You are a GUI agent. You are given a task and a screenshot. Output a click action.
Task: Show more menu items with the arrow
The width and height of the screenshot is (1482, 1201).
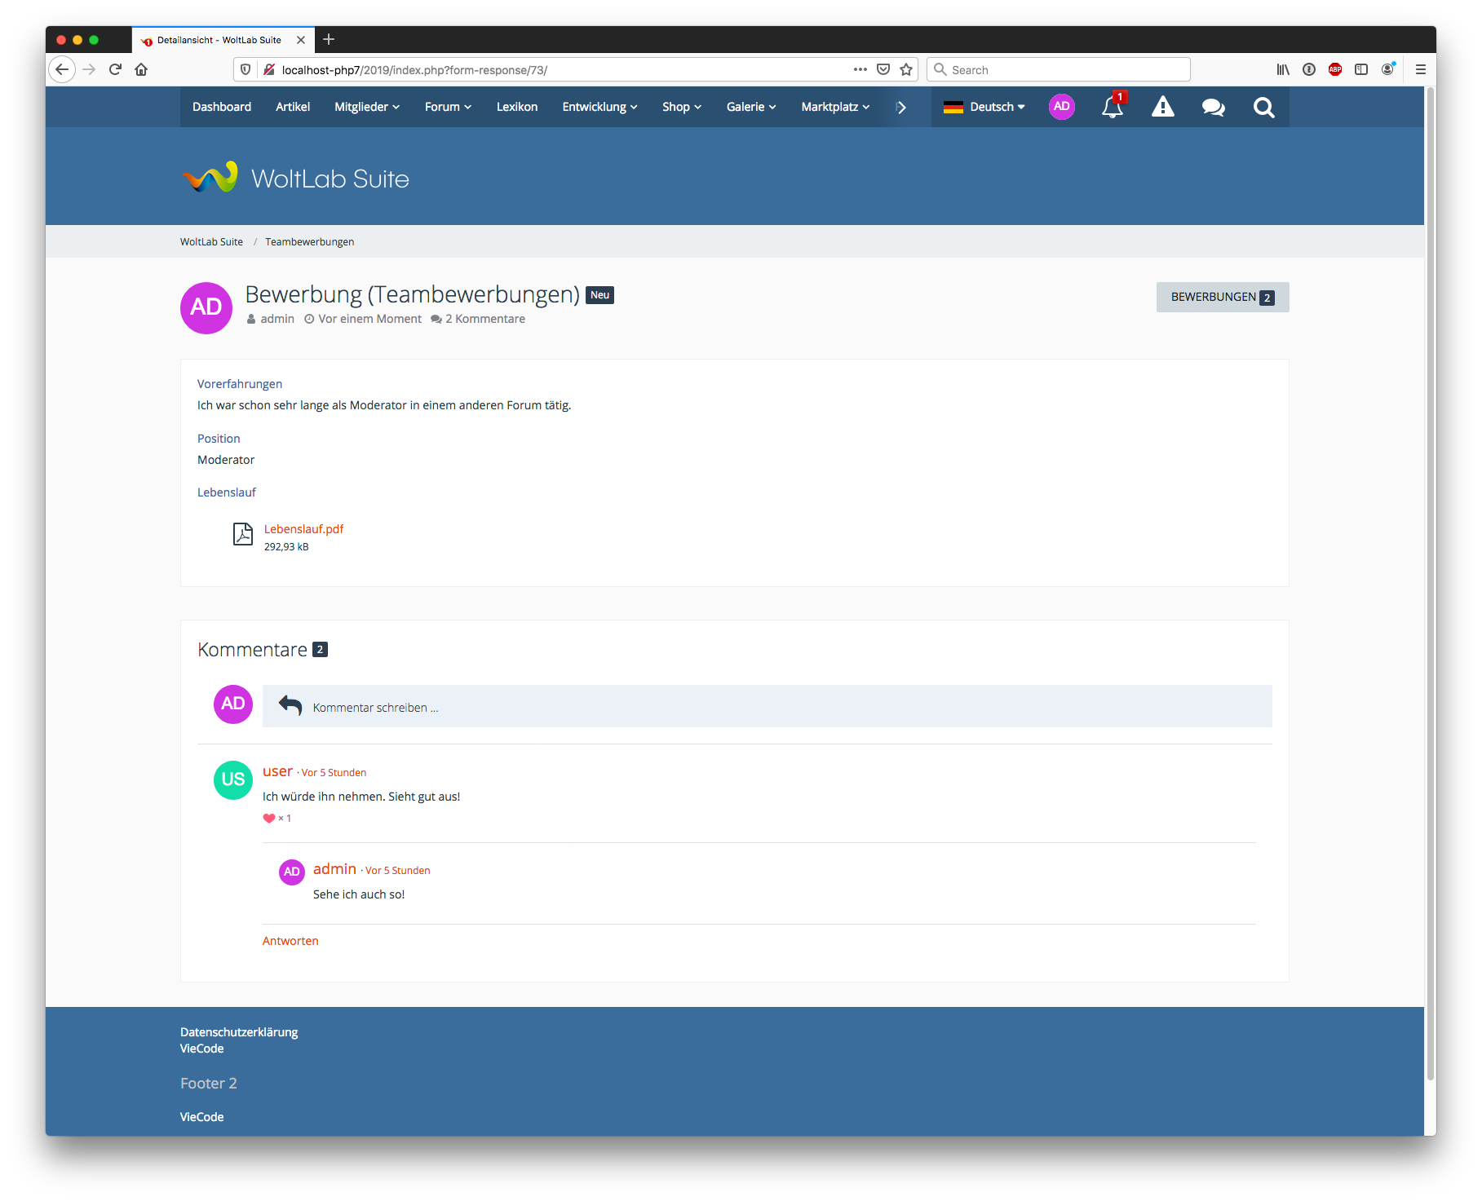click(x=901, y=108)
